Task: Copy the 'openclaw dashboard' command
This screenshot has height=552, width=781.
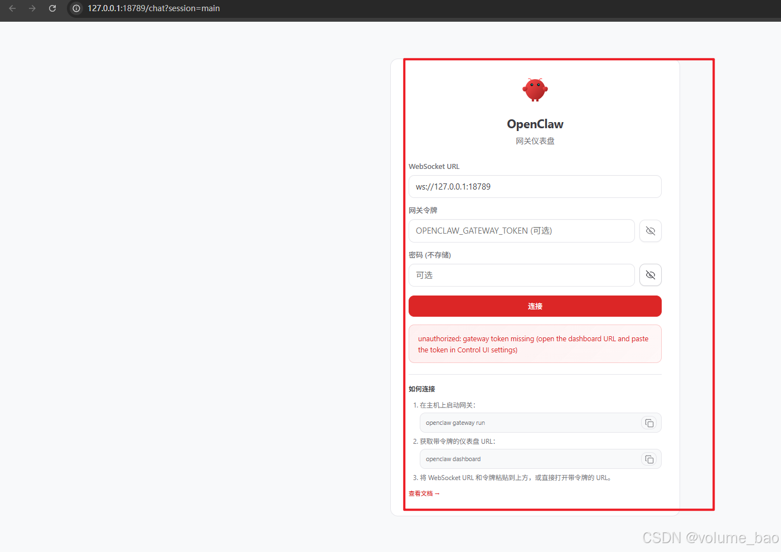Action: [649, 459]
